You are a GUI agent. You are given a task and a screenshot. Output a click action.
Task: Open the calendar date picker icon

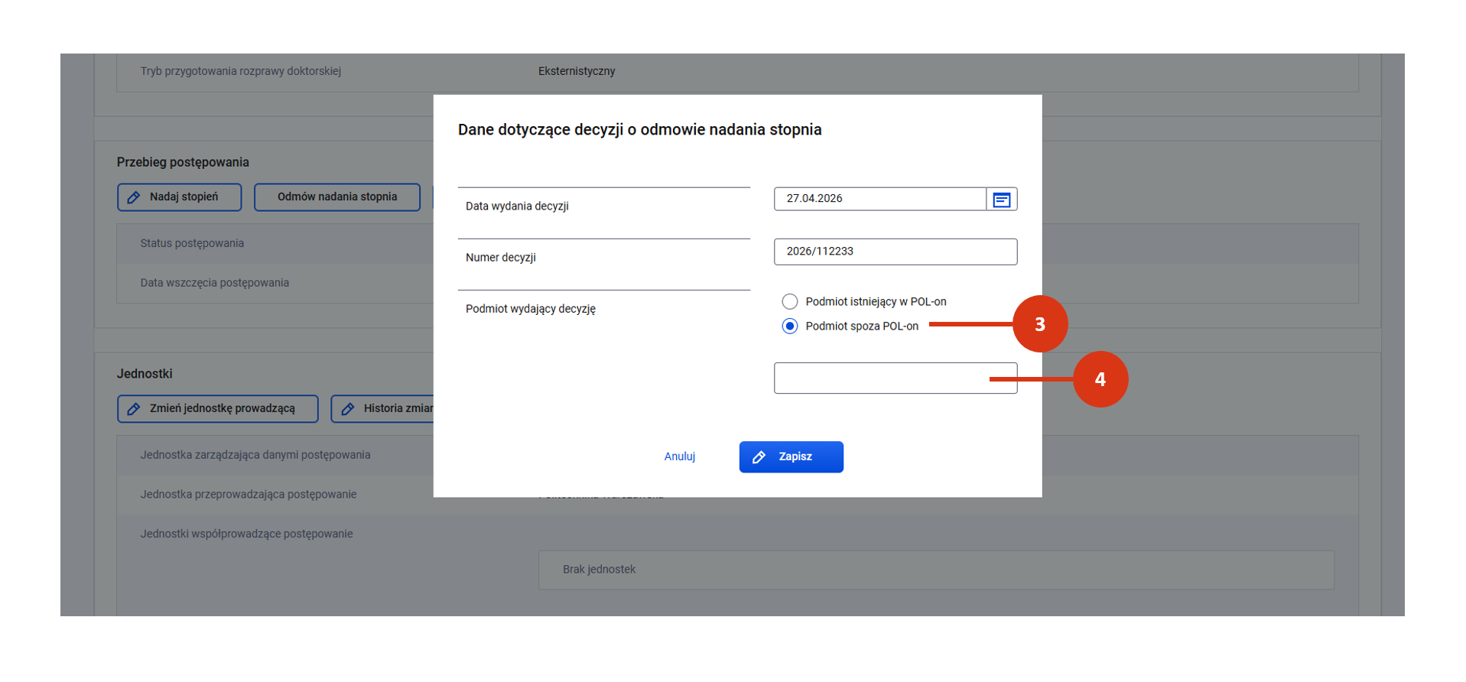1001,200
